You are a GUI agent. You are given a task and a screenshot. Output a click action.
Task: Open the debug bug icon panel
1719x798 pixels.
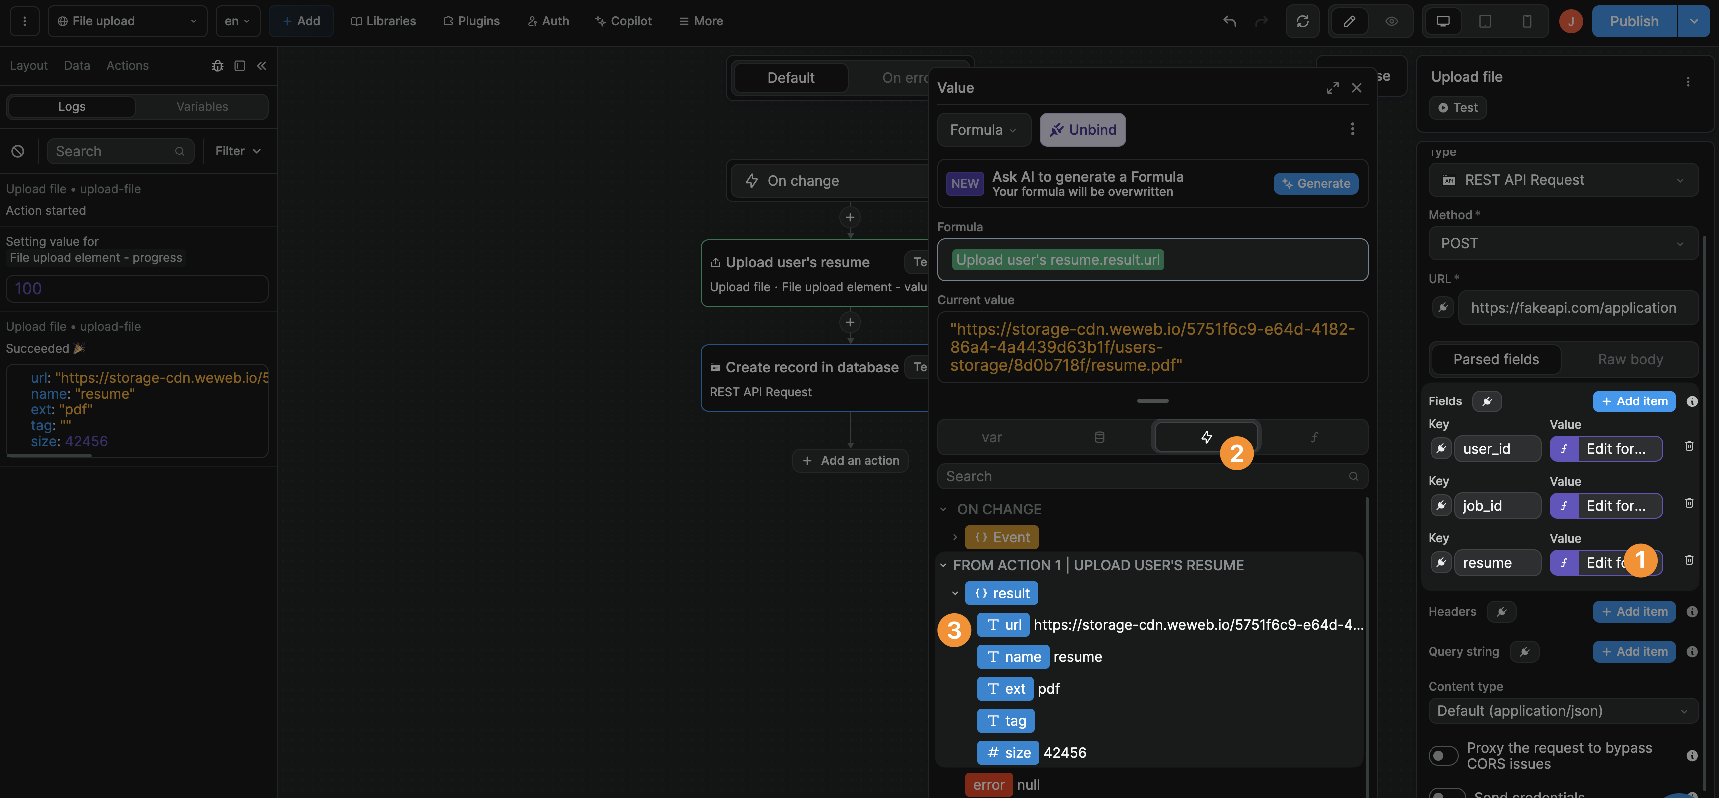coord(217,65)
